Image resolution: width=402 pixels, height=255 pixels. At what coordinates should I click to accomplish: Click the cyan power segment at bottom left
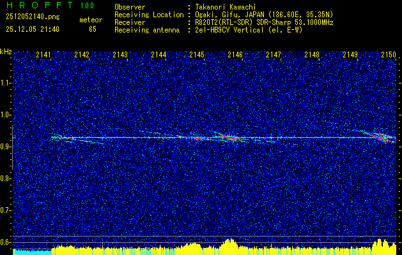(x=32, y=252)
